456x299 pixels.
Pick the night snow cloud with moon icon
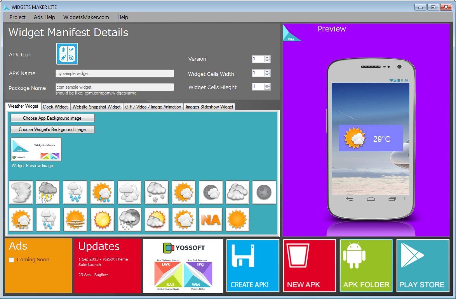(x=130, y=220)
